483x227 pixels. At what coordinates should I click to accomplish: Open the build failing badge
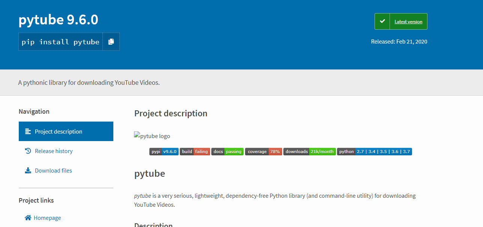point(195,152)
